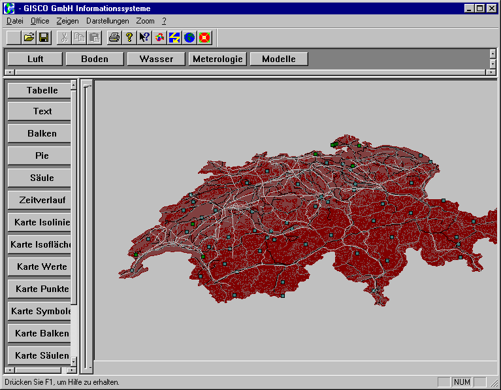The height and width of the screenshot is (390, 501).
Task: Show data as Tabelle
Action: [42, 90]
